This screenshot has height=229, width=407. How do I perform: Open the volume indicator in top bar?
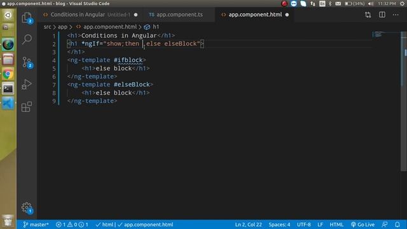[x=371, y=3]
